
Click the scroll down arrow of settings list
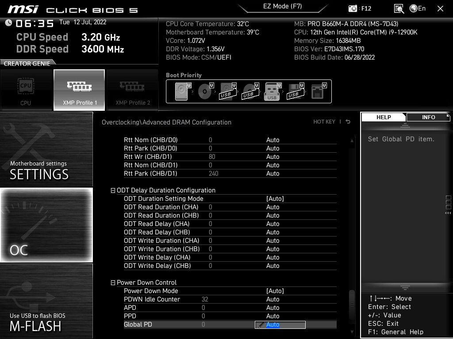click(352, 332)
